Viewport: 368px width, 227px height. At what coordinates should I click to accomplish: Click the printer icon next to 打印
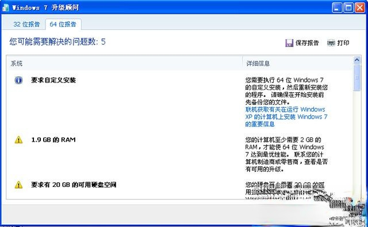coord(331,43)
